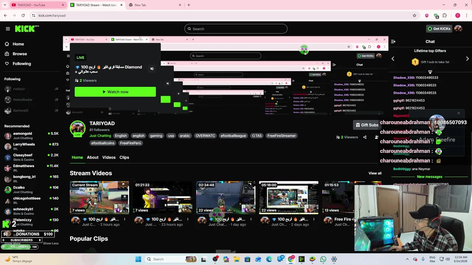Open recommended channel Dzaiko

coord(31,190)
